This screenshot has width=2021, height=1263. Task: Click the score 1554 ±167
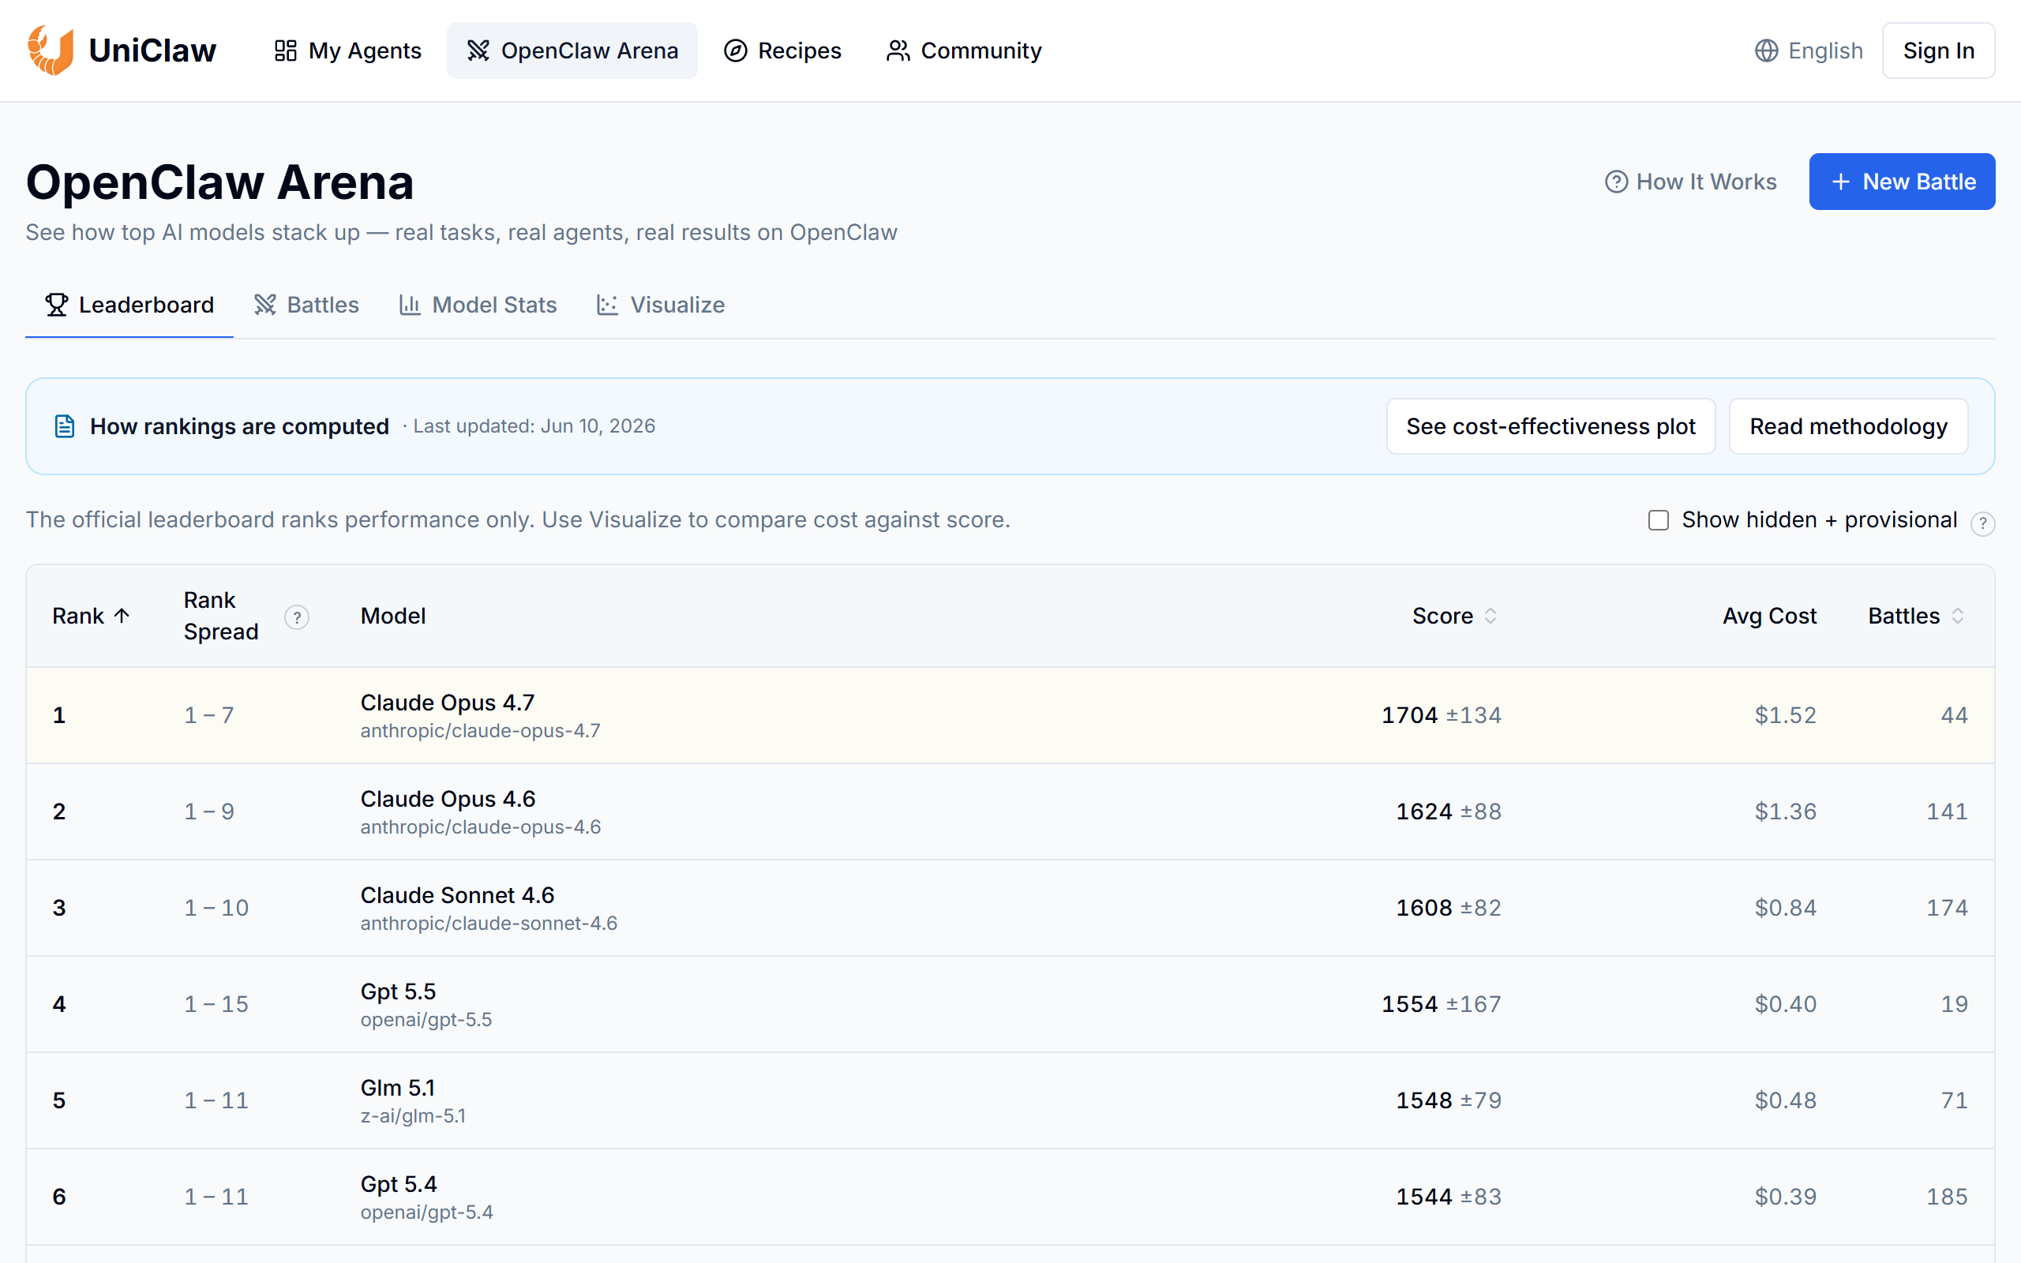pyautogui.click(x=1442, y=1004)
